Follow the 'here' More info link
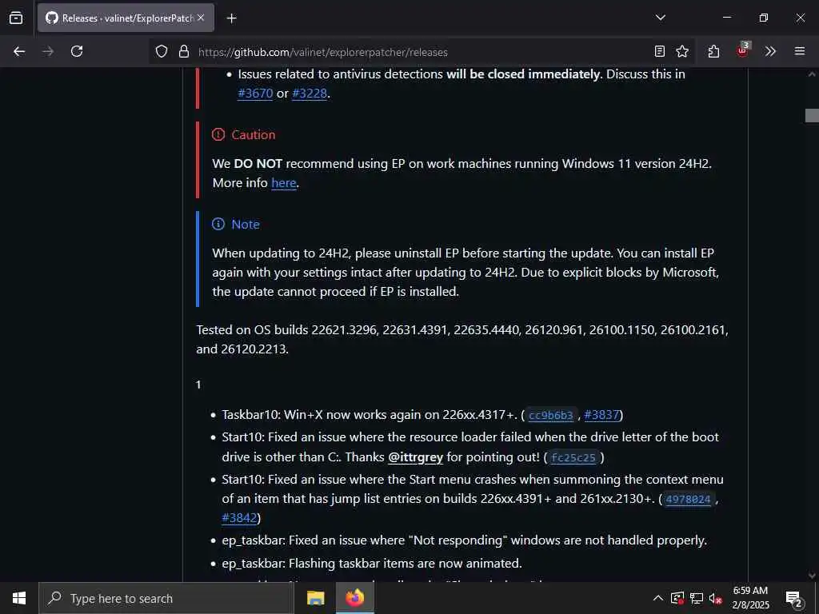The image size is (819, 614). click(284, 183)
